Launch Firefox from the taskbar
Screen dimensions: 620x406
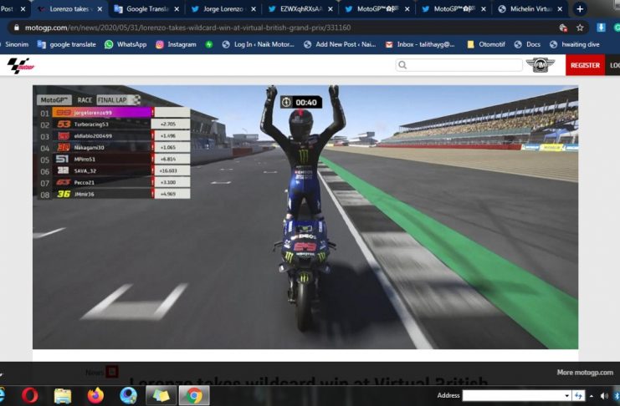[95, 394]
